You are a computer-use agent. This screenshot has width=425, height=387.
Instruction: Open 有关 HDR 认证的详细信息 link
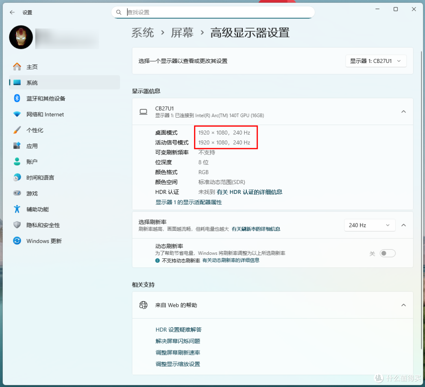pos(249,192)
